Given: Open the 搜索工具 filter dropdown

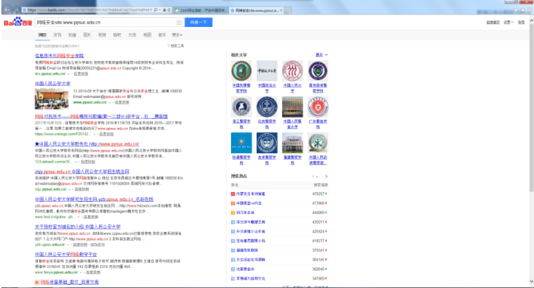Looking at the screenshot, I should [176, 46].
